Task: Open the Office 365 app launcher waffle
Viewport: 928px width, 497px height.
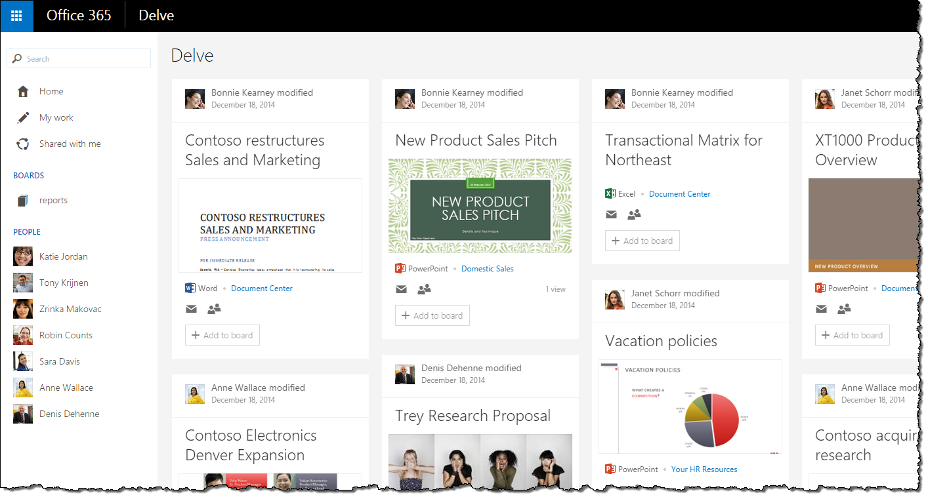Action: 16,16
